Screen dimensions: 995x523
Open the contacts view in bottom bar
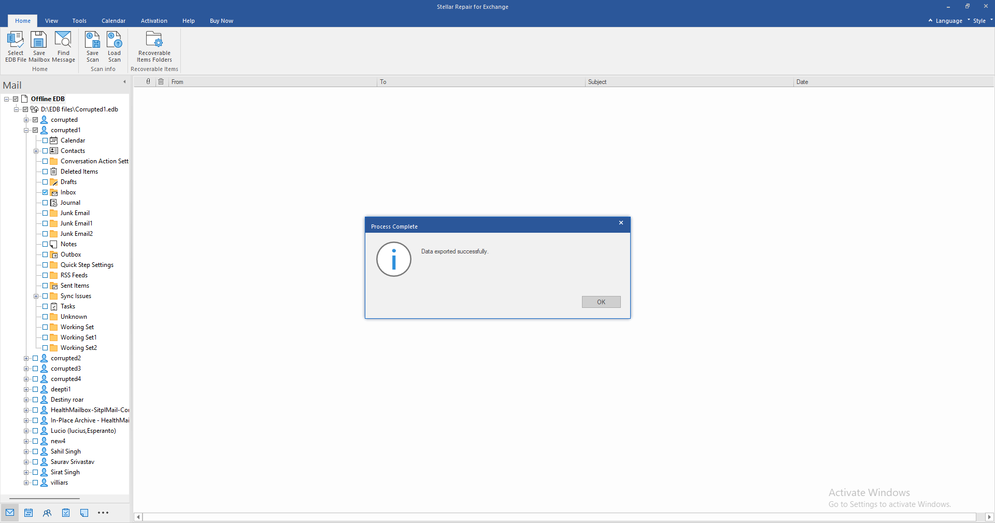(x=47, y=513)
